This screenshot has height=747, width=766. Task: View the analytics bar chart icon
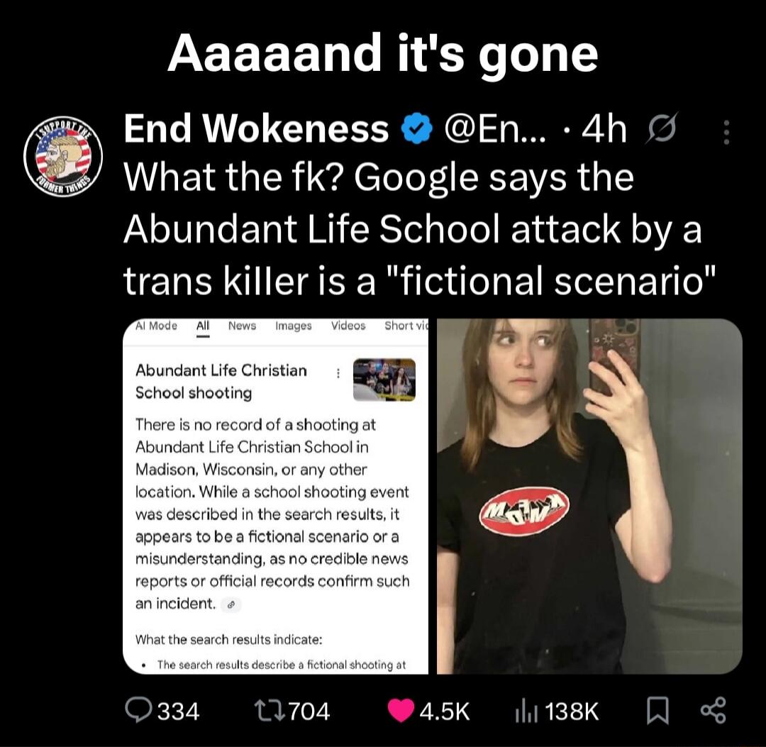pyautogui.click(x=526, y=712)
